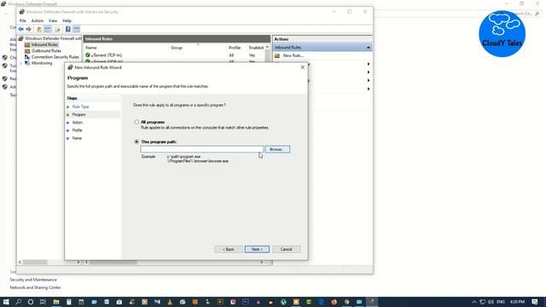This screenshot has width=546, height=307.
Task: Open Task View on the taskbar
Action: (43, 302)
